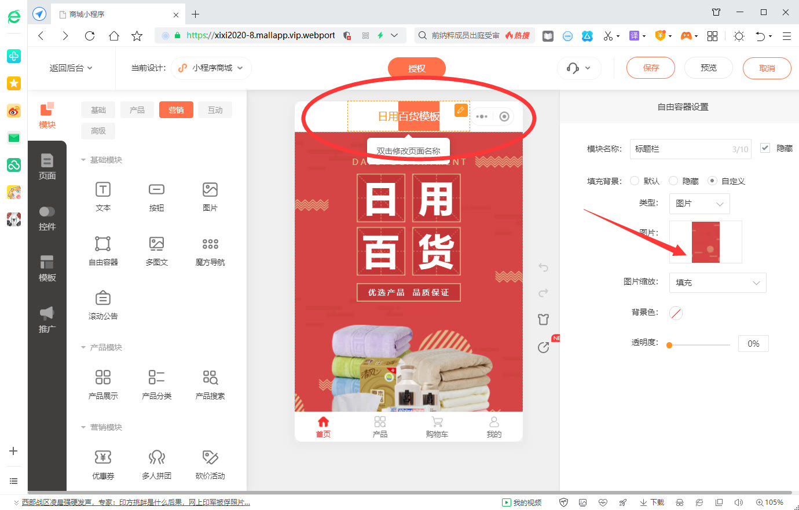Select the 隐藏 radio for fill background
Screen dimensions: 799x510
673,181
